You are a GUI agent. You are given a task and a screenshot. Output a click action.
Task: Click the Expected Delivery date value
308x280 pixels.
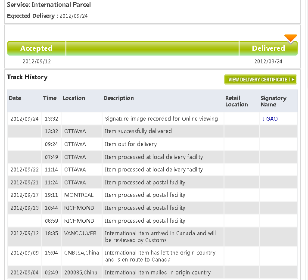click(74, 16)
